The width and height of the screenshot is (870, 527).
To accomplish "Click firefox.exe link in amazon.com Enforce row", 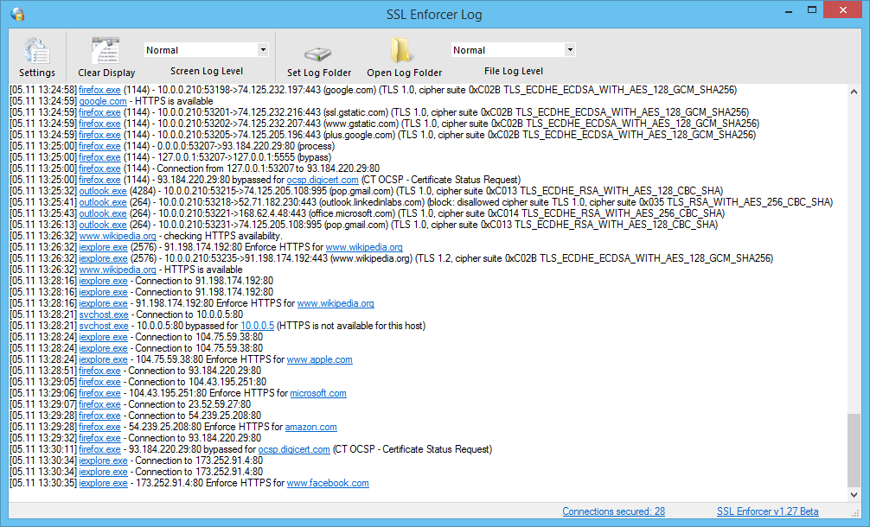I will click(x=99, y=428).
